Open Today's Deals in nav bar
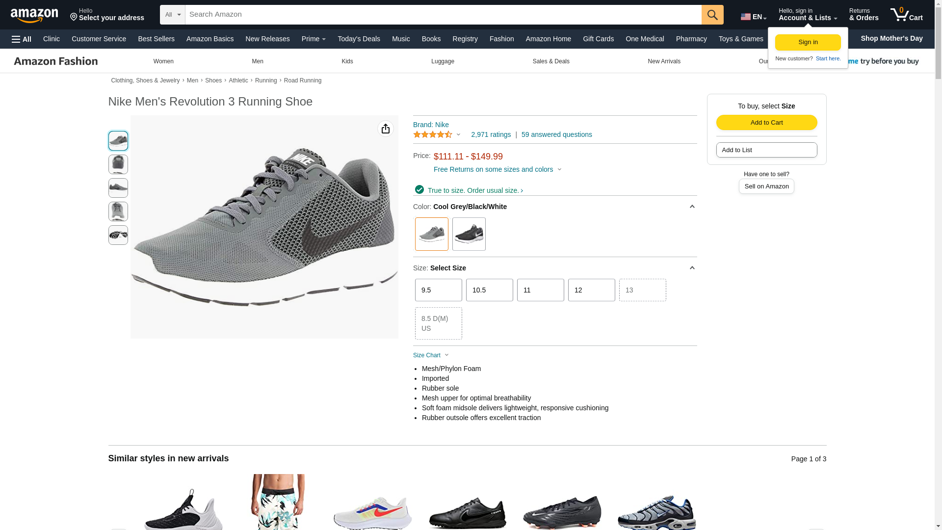Image resolution: width=942 pixels, height=530 pixels. pos(359,39)
